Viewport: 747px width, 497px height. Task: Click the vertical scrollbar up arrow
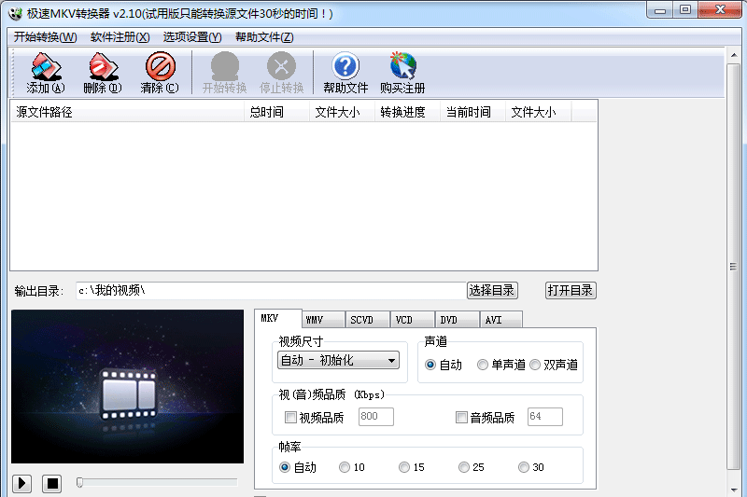[x=734, y=55]
